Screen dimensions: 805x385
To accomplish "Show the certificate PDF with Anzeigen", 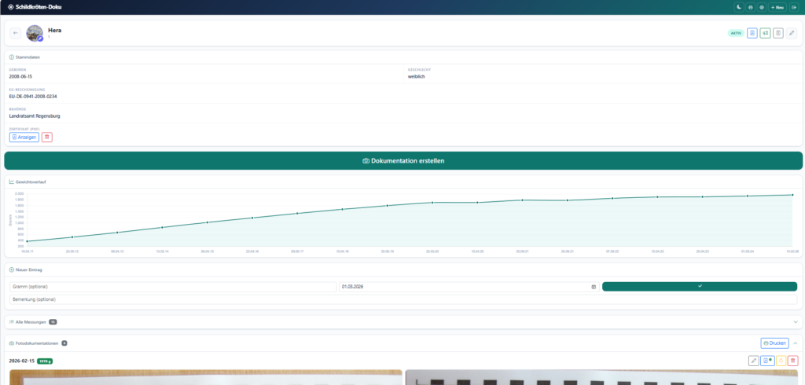I will click(24, 137).
